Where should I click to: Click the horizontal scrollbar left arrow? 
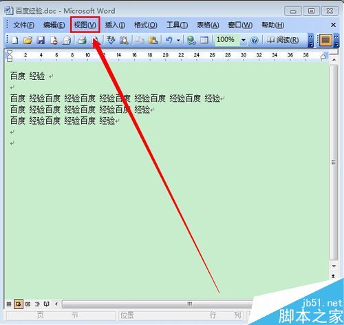point(56,304)
